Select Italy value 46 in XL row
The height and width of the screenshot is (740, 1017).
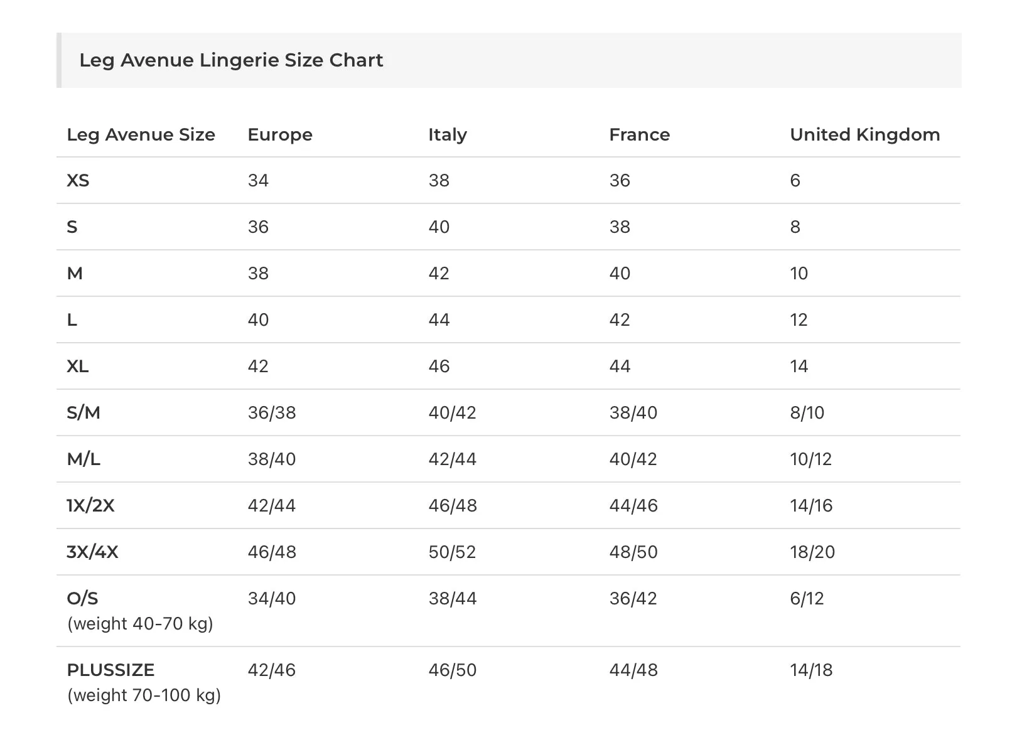[439, 367]
